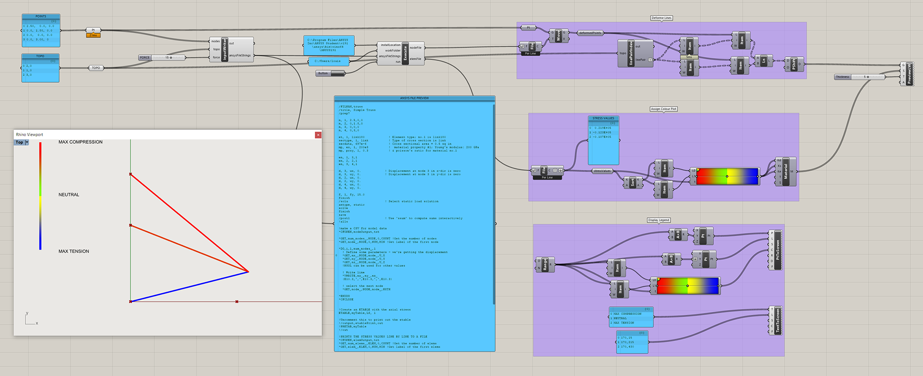This screenshot has width=923, height=376.
Task: Select the Item component wired to gradient L0 in Assign Colour Plot
Action: [664, 168]
